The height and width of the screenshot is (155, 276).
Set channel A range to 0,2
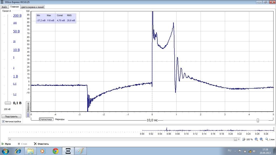(x=15, y=94)
